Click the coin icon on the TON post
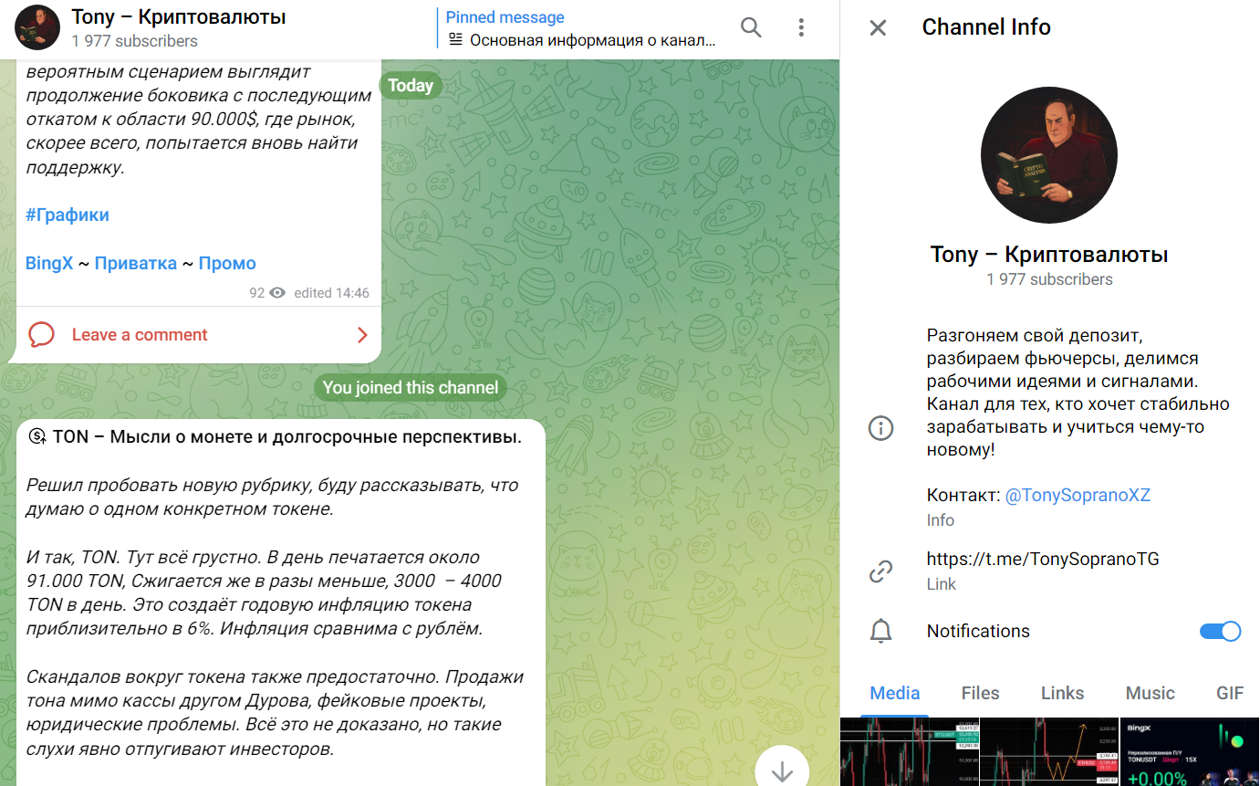This screenshot has width=1260, height=786. click(37, 437)
